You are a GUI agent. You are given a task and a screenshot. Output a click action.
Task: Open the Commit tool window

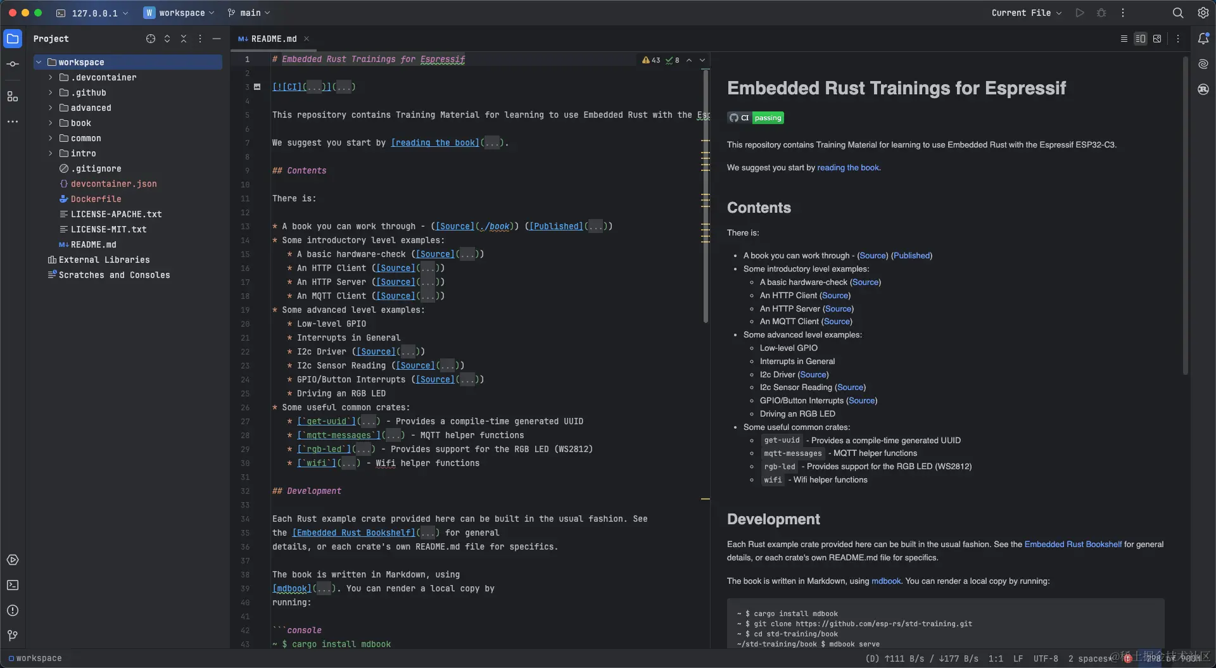(13, 64)
